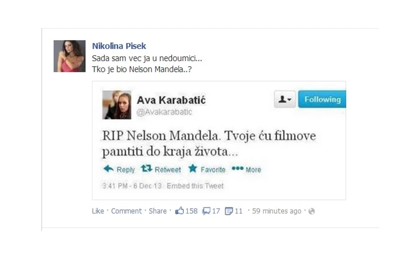Click Embed this Tweet
The height and width of the screenshot is (273, 415).
195,186
